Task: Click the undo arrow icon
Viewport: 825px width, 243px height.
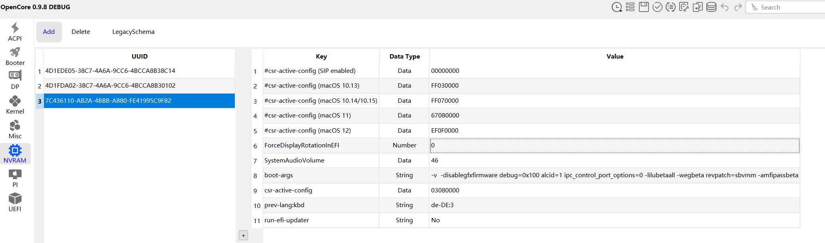Action: (x=725, y=7)
